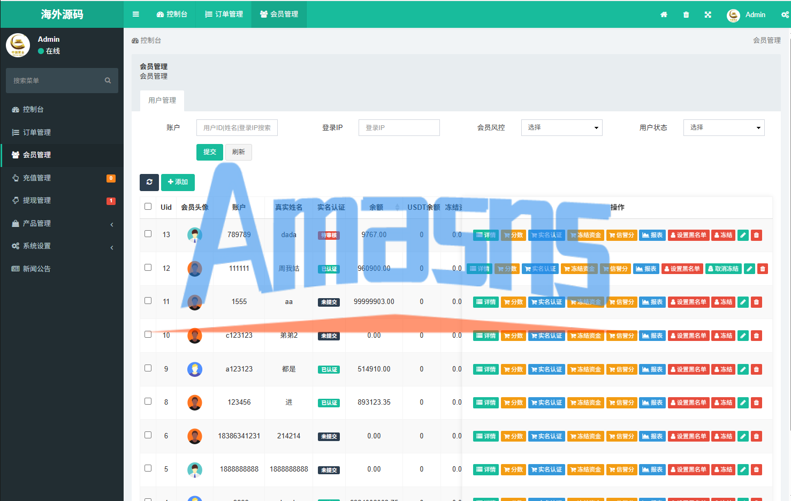This screenshot has height=501, width=791.
Task: Select the checkbox for Uid 8 row
Action: [148, 401]
